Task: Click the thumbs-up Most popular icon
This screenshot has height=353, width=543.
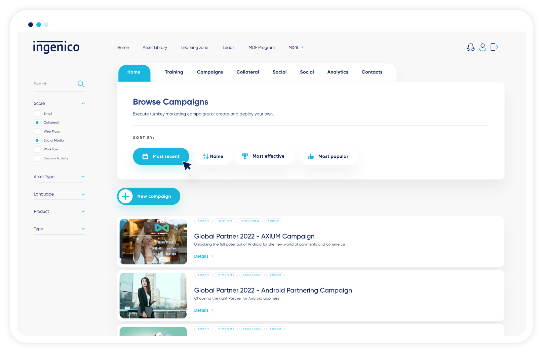Action: click(x=311, y=156)
